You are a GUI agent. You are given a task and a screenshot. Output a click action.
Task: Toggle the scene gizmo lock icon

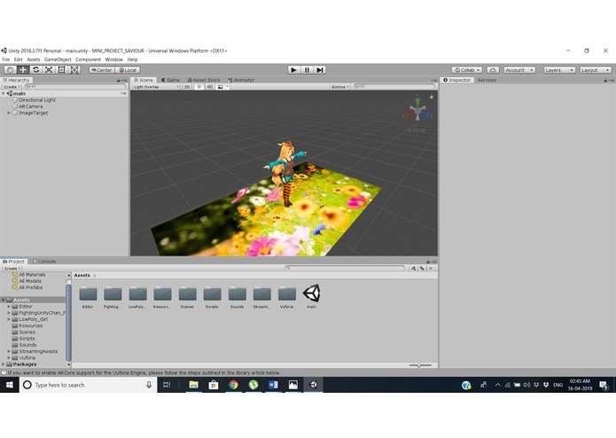pos(432,97)
